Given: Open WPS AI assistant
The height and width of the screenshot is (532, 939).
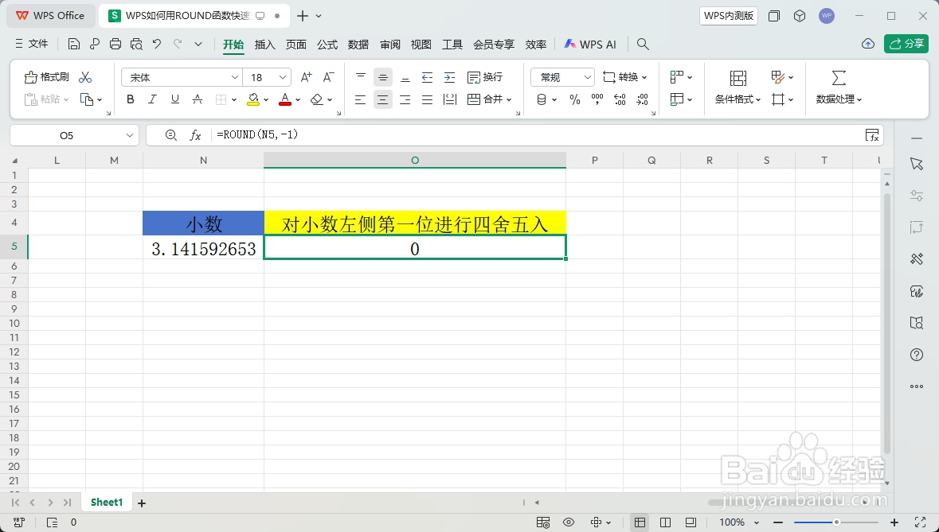Looking at the screenshot, I should click(x=590, y=45).
